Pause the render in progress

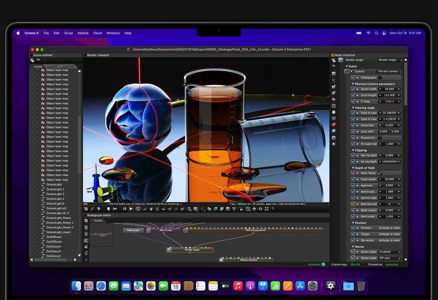[x=125, y=209]
